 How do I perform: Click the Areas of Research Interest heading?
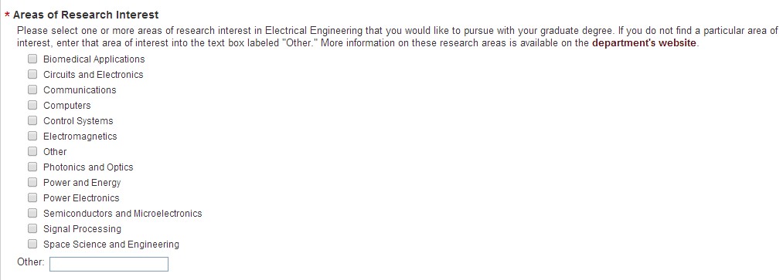86,15
